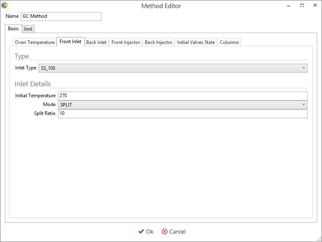Click the app logo icon in title bar

[4, 6]
